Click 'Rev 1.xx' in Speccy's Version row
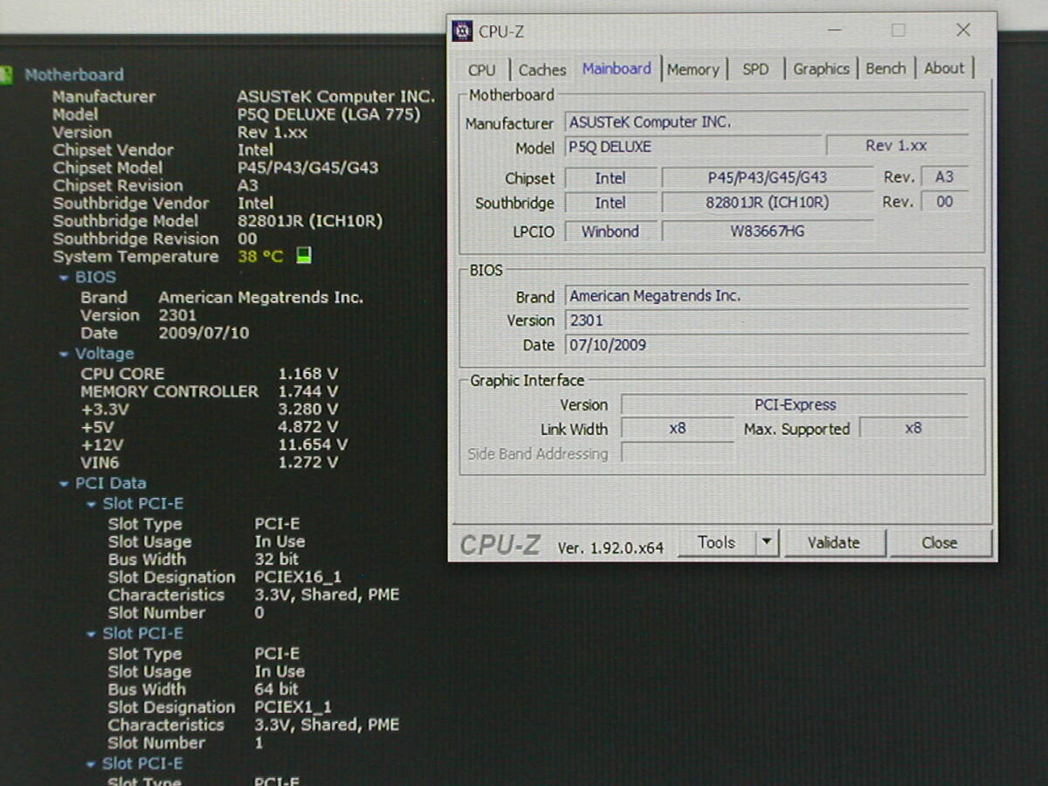1048x786 pixels. pos(272,133)
